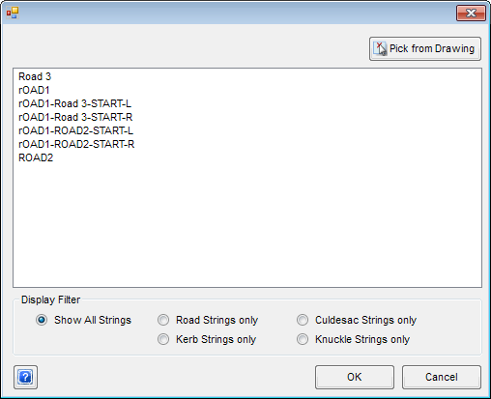Viewport: 491px width, 399px height.
Task: Close the dialog with the red X
Action: click(x=471, y=13)
